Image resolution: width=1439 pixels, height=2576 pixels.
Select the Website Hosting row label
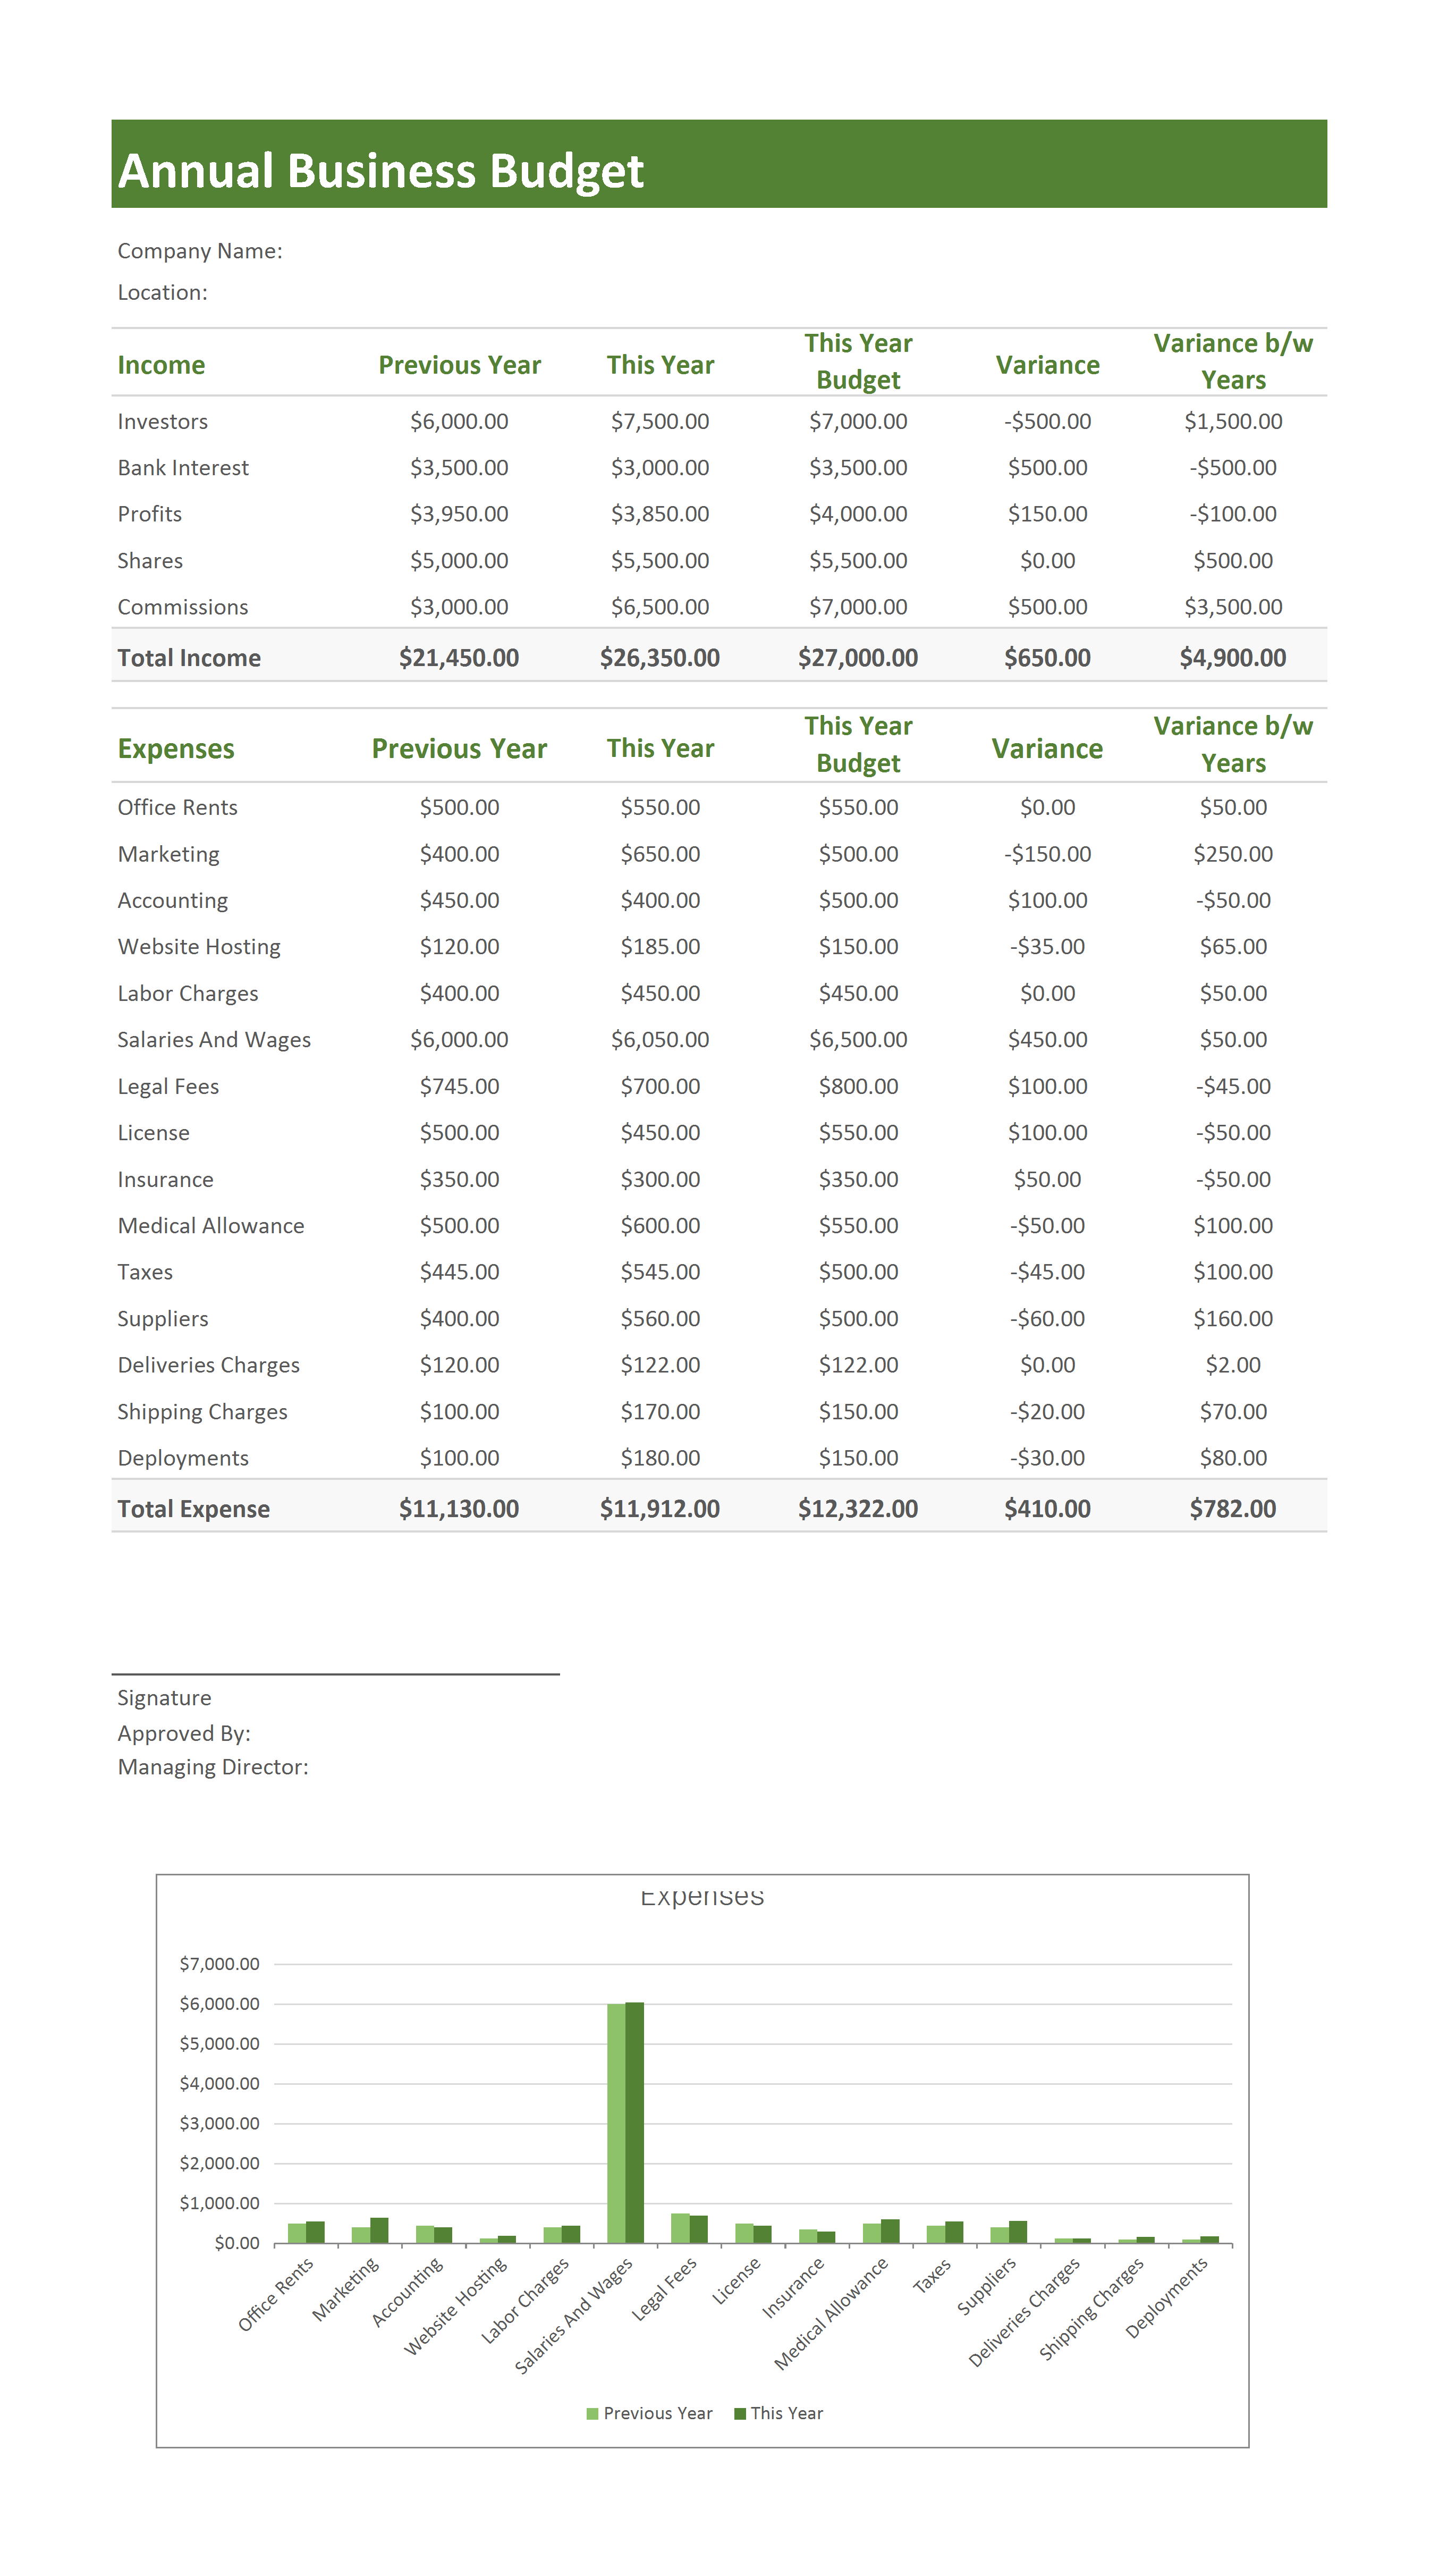(x=199, y=946)
